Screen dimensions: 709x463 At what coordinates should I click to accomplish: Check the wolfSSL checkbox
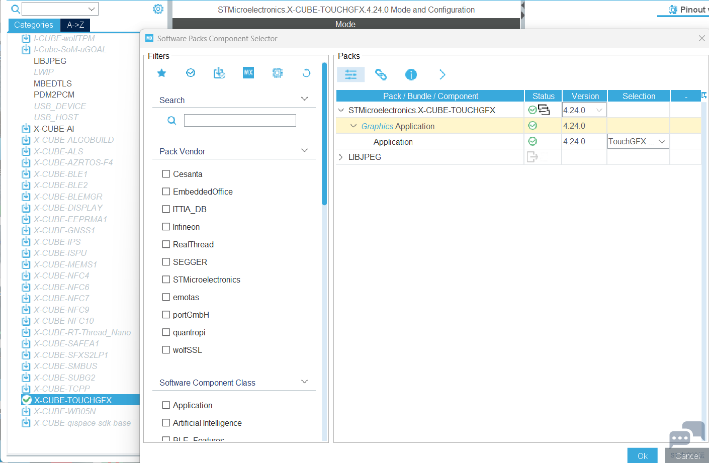(166, 350)
